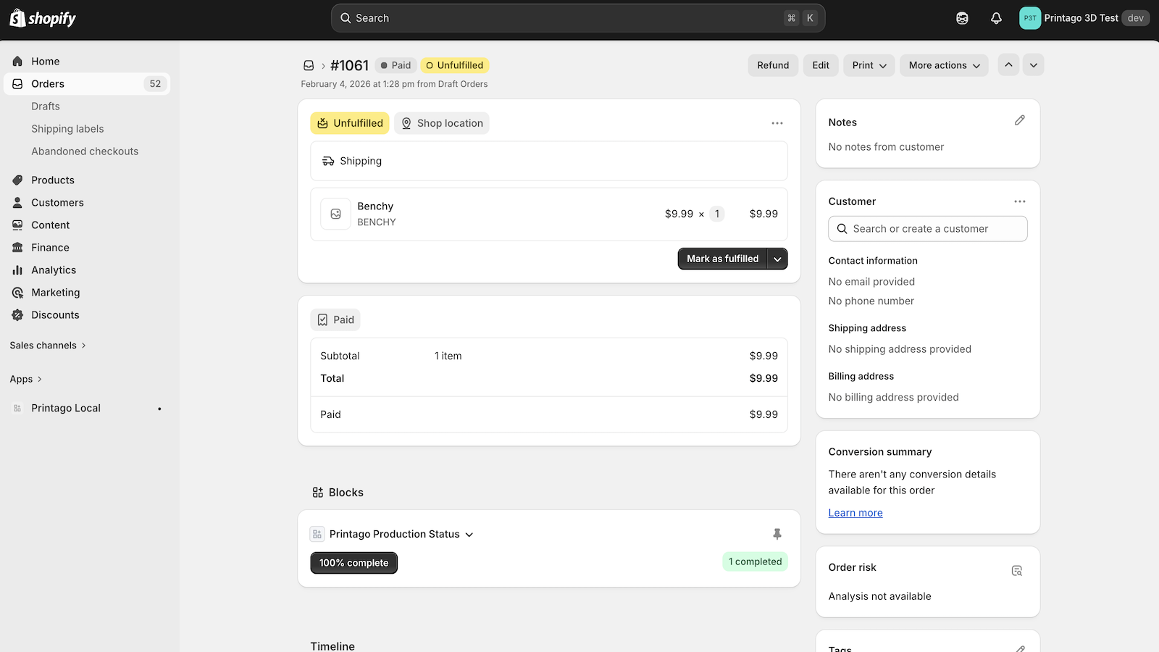1159x652 pixels.
Task: Pin the Printago Production Status block
Action: pos(777,534)
